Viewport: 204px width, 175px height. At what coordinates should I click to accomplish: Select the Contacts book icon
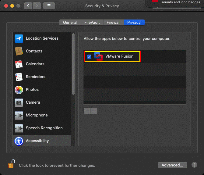tap(19, 51)
